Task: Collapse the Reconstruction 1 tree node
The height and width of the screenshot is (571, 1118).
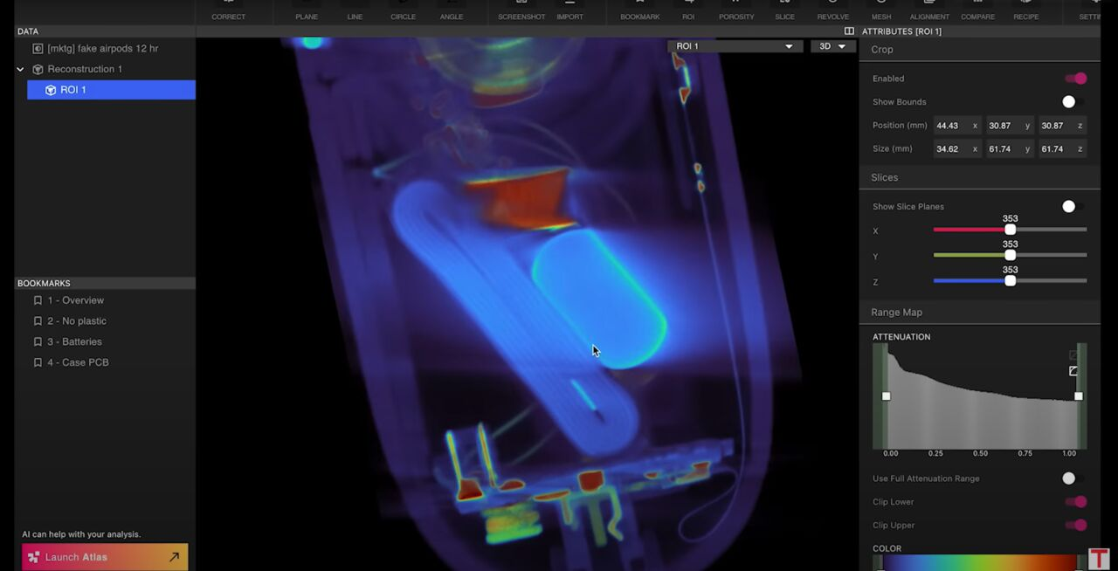Action: coord(20,69)
